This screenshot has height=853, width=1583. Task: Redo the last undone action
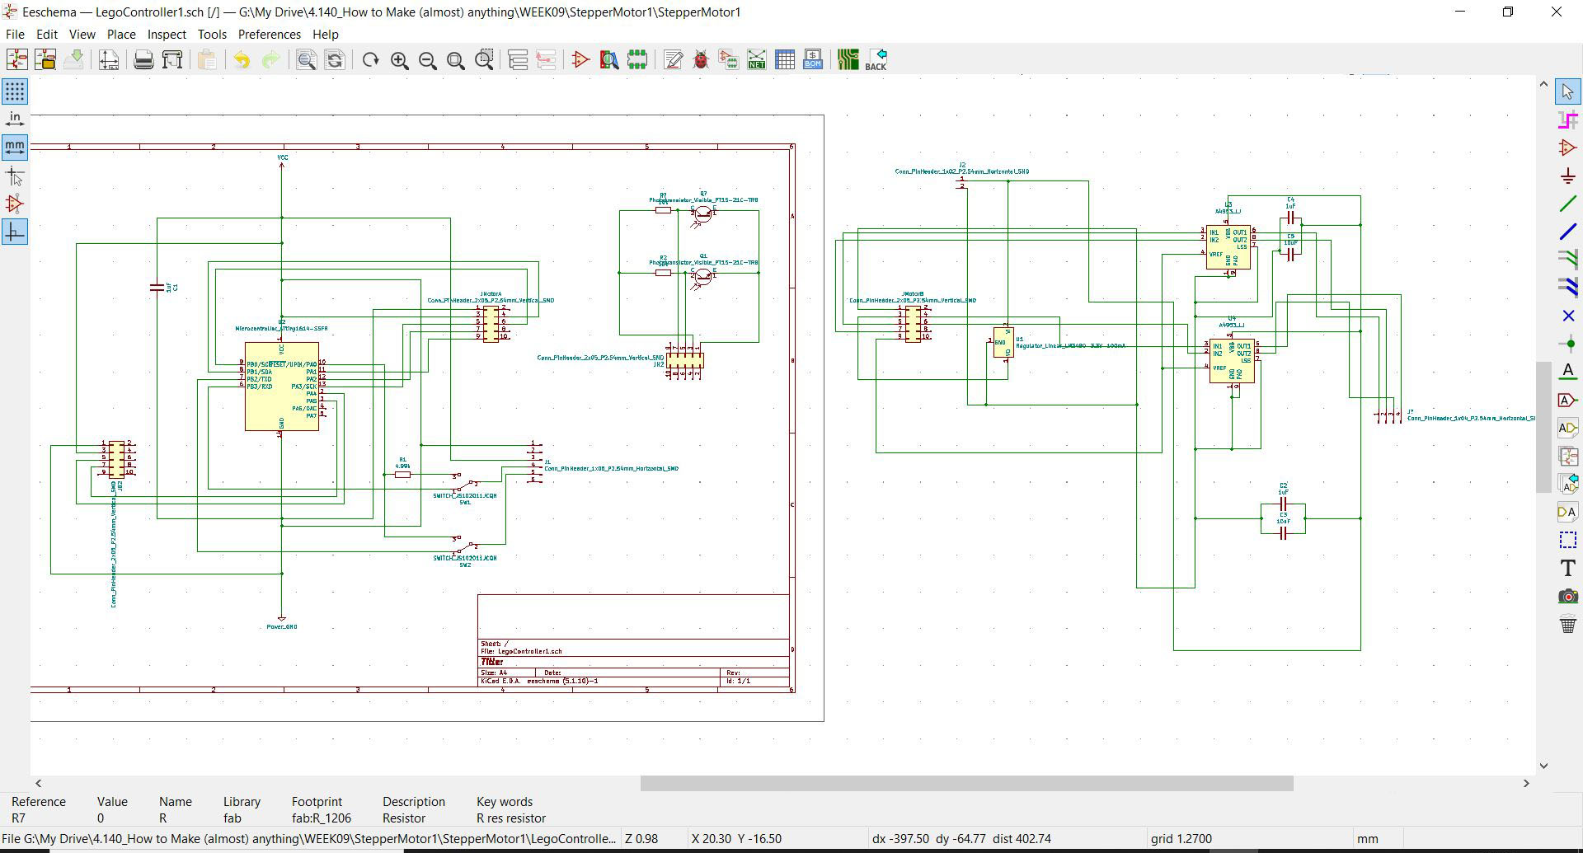pos(270,59)
